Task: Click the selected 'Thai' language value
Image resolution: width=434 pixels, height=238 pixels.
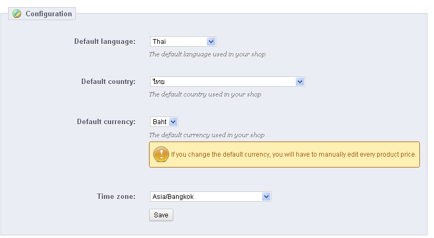Action: tap(160, 41)
